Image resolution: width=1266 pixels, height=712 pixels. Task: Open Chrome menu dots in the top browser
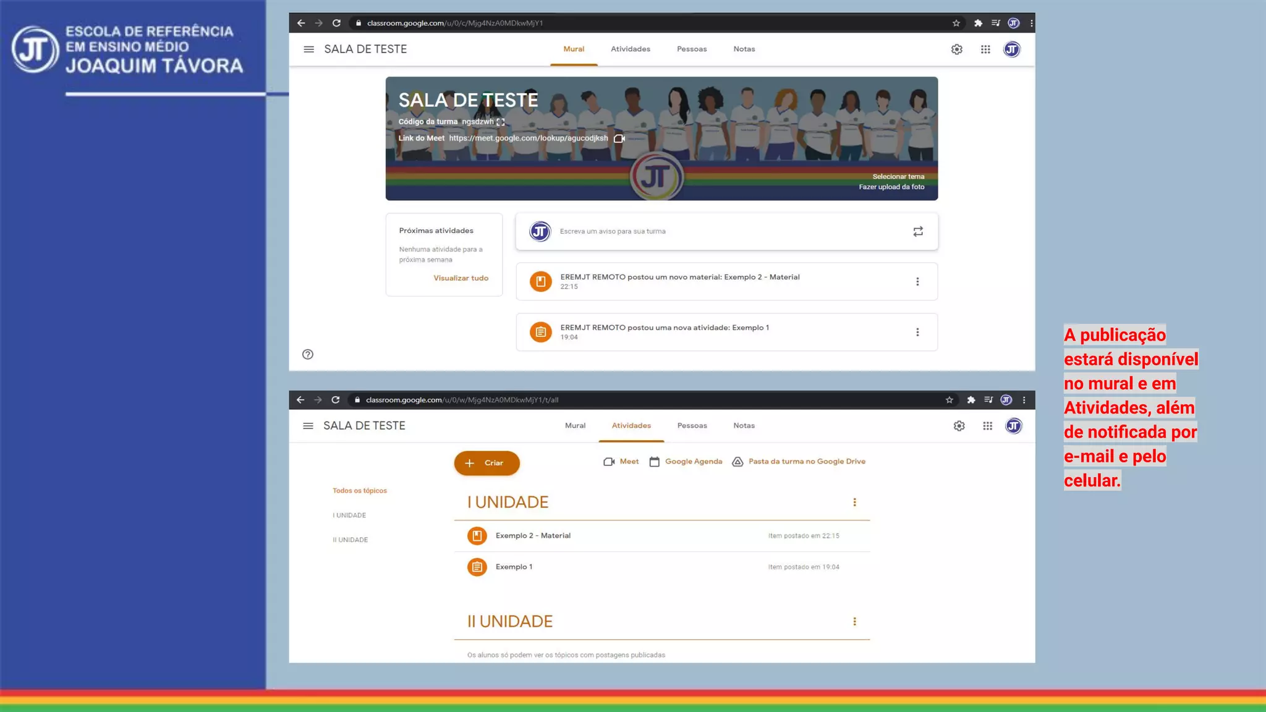pyautogui.click(x=1031, y=23)
